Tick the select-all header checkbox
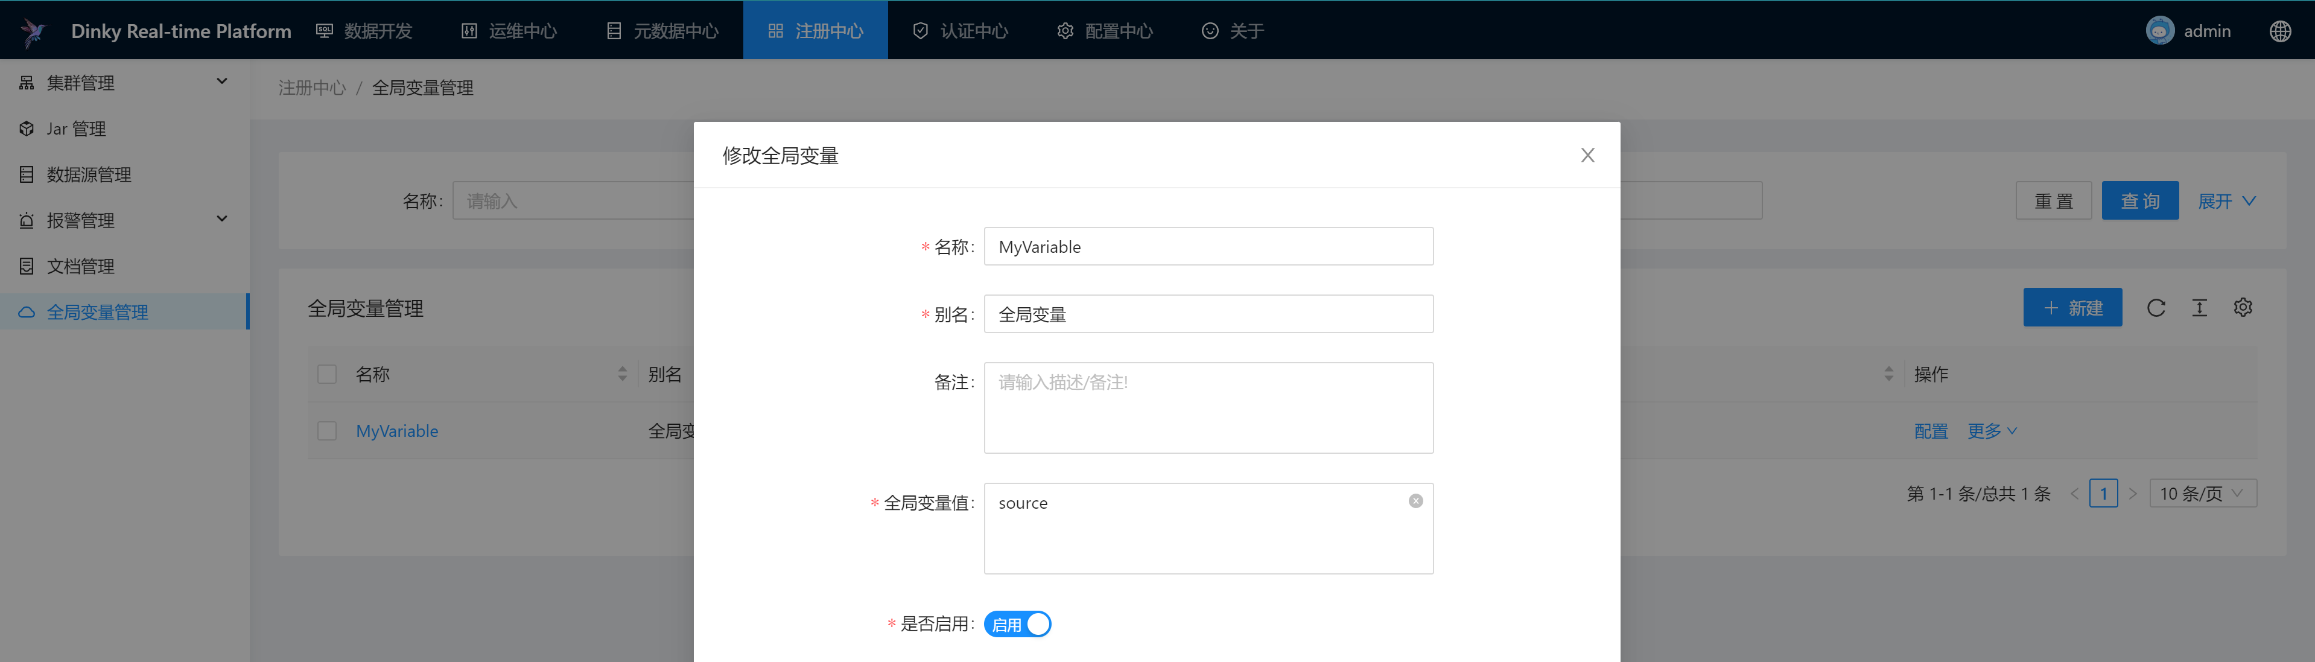Viewport: 2315px width, 662px height. 327,374
